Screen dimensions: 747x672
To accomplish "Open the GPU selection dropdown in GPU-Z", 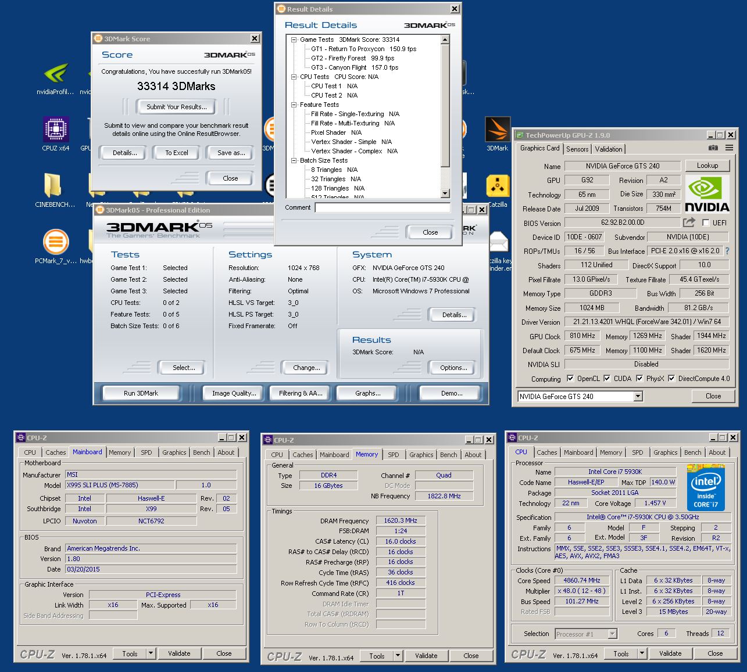I will tap(638, 396).
